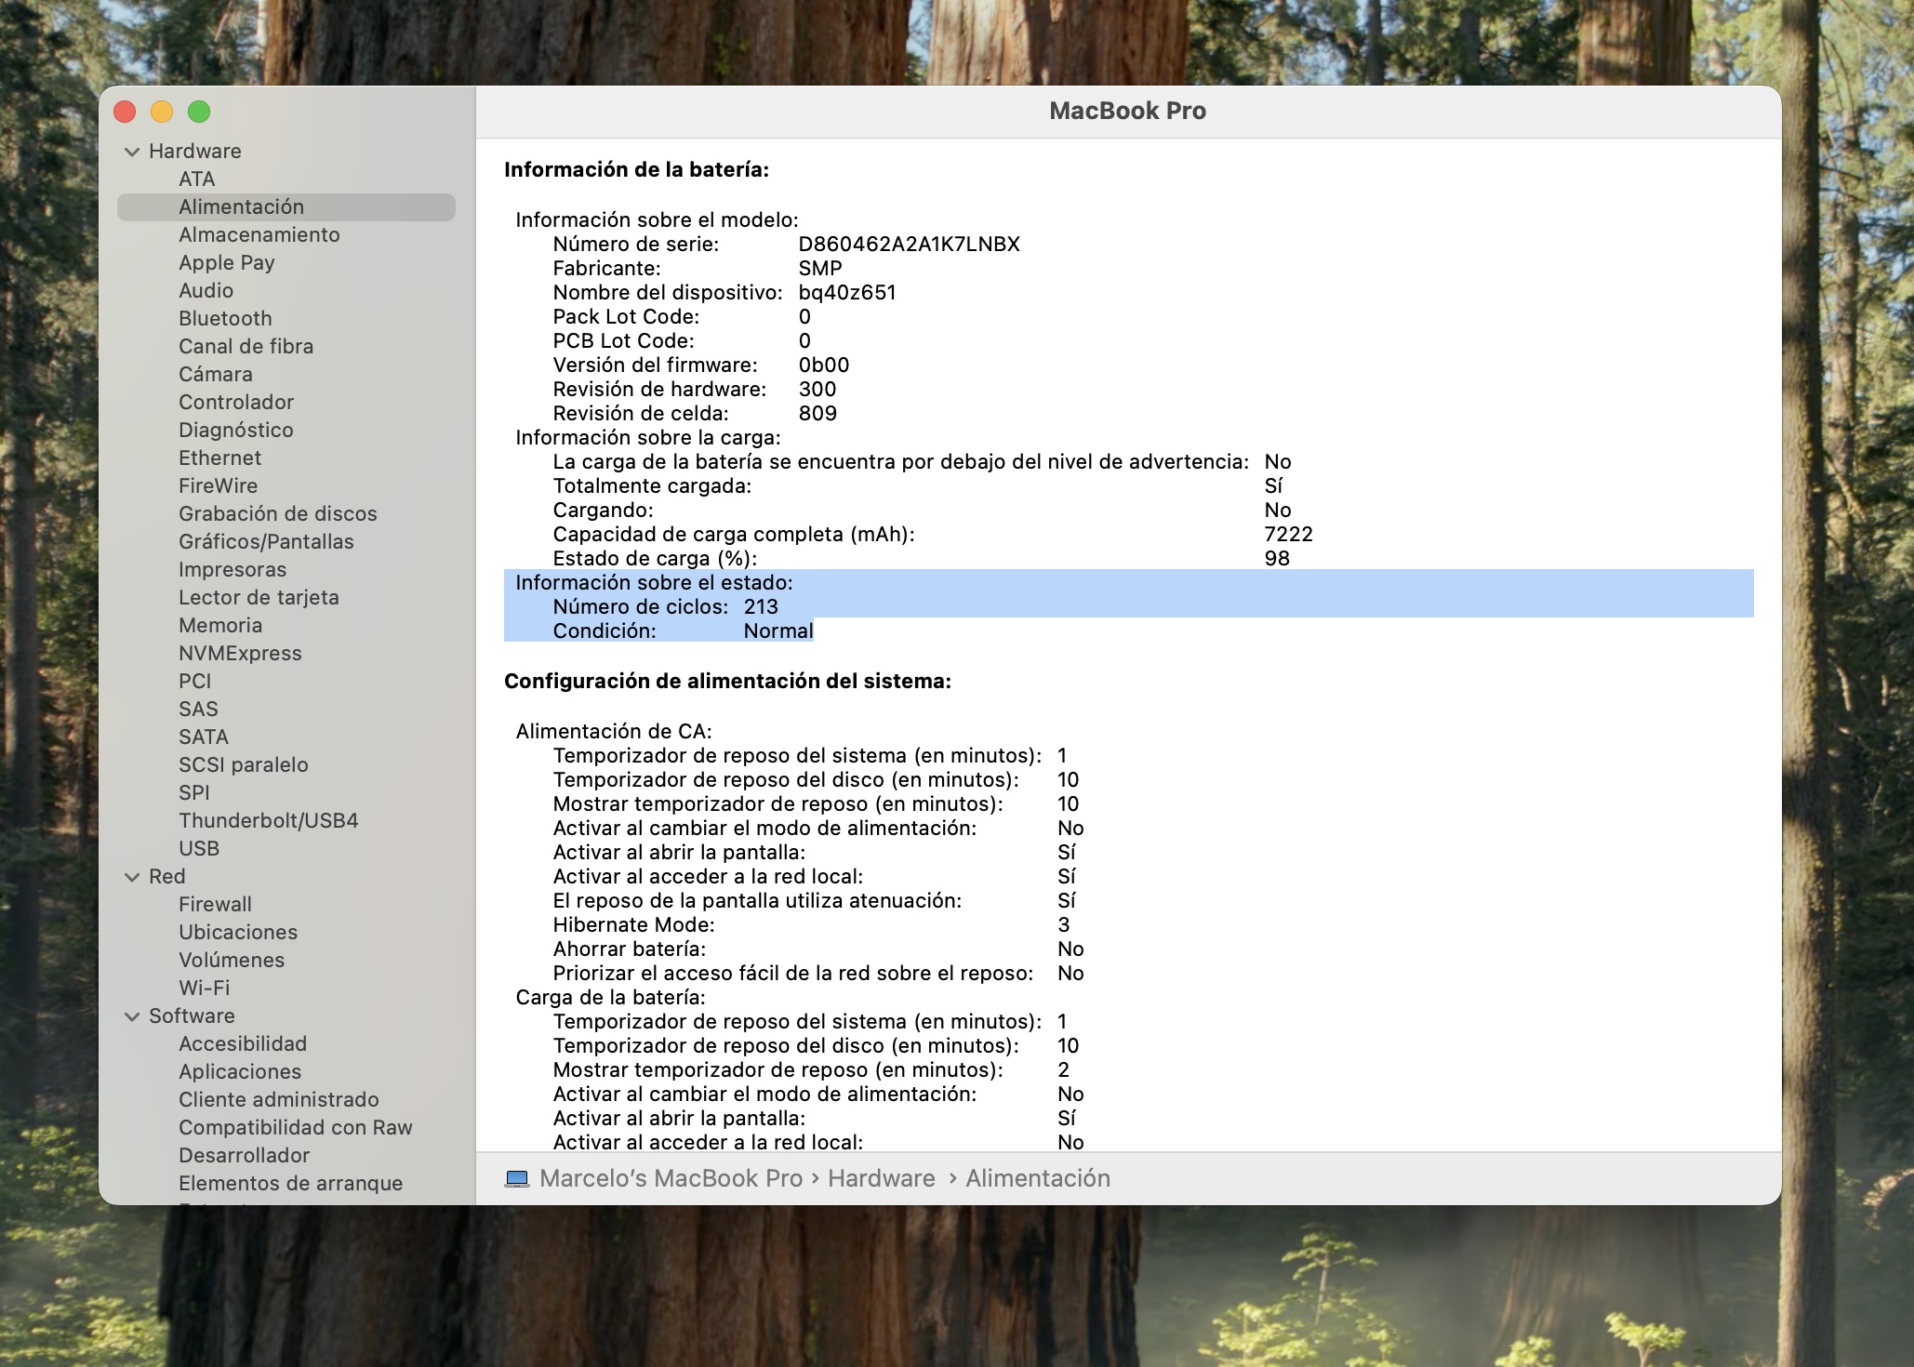Click Alimentación in bottom path bar
Image resolution: width=1914 pixels, height=1367 pixels.
click(x=1037, y=1178)
